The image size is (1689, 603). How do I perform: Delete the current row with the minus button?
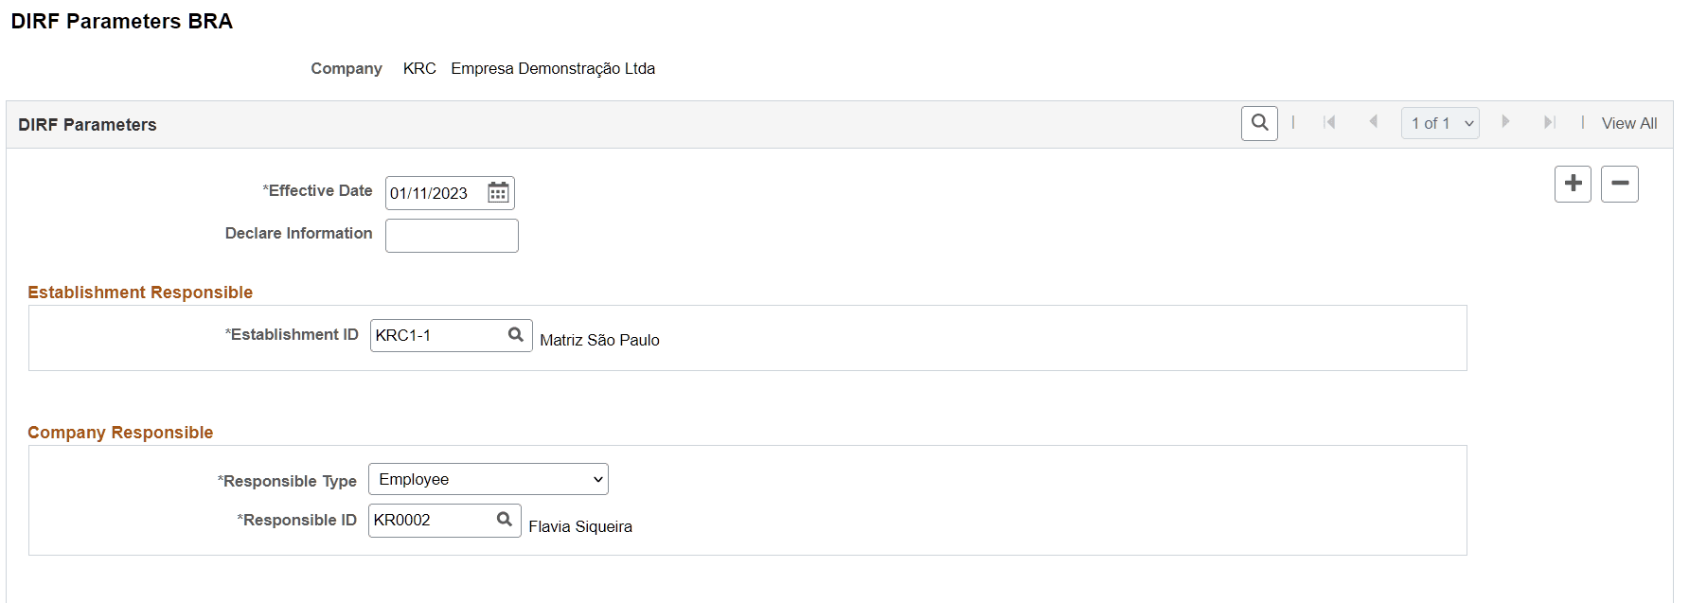point(1620,184)
